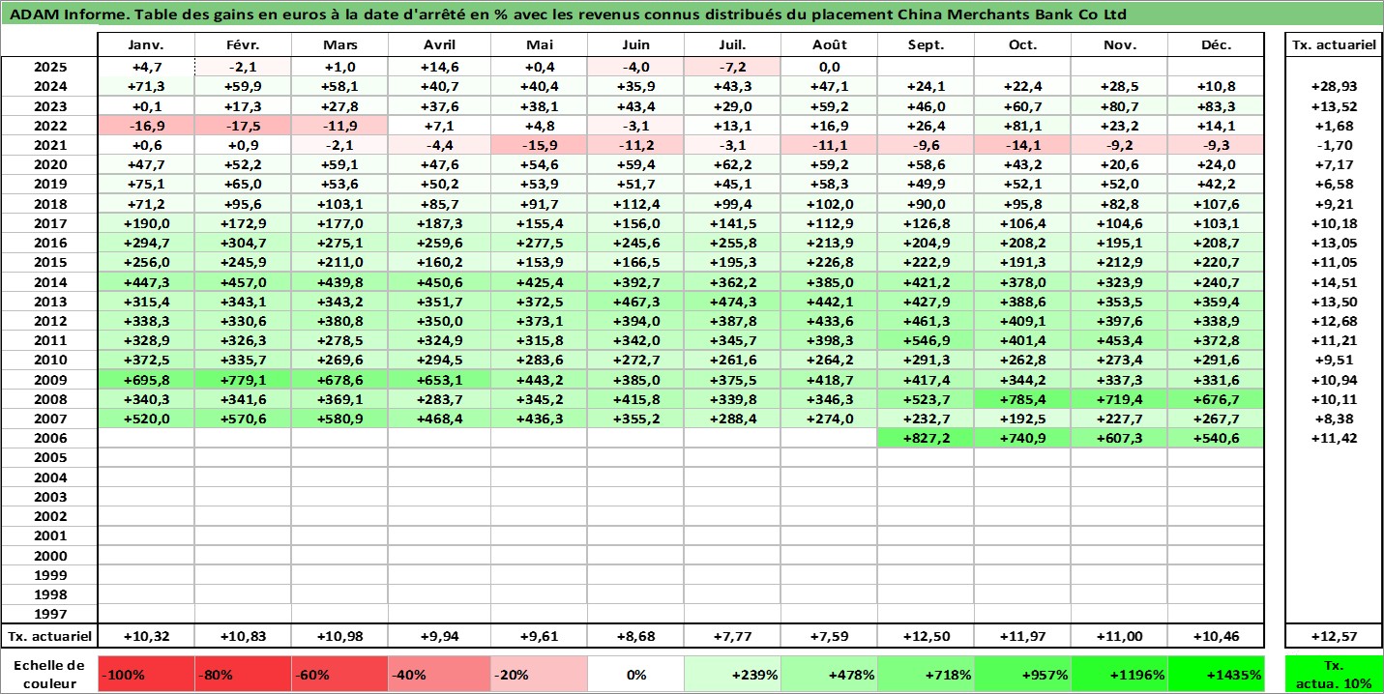The height and width of the screenshot is (694, 1384).
Task: Click the ADAM Informe title bar text
Action: (566, 14)
